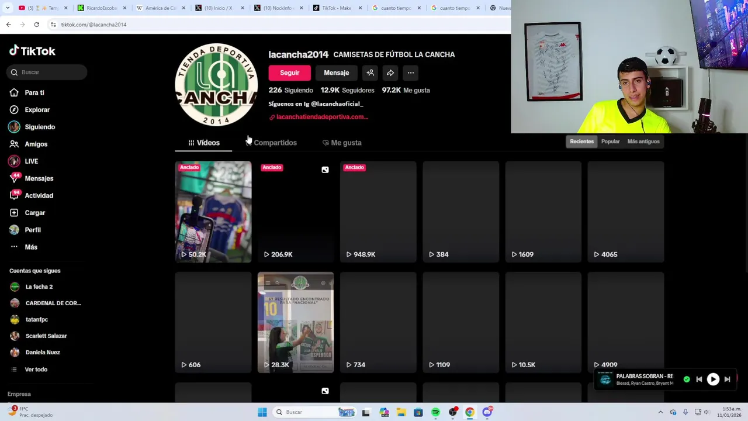This screenshot has height=421, width=748.
Task: Click the Windows taskbar Buscar search box
Action: pos(313,412)
